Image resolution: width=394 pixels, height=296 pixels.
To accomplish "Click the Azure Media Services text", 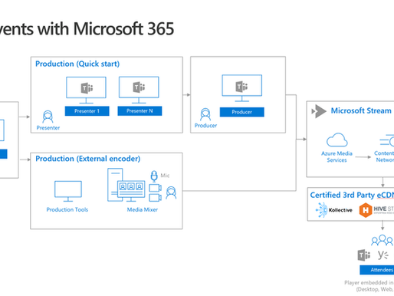I will point(337,156).
